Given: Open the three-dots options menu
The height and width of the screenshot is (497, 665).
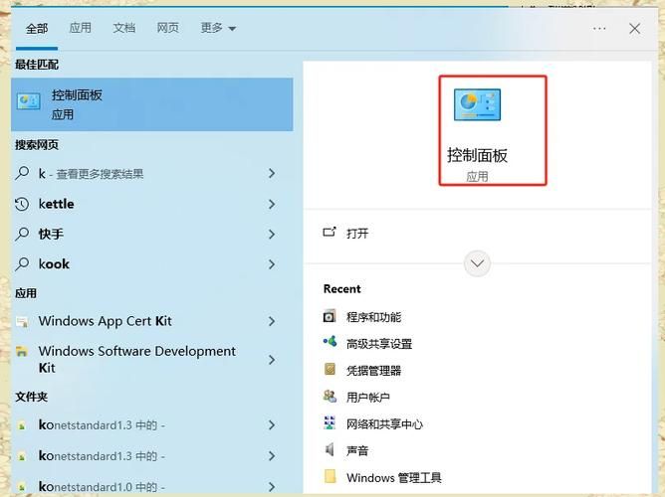Looking at the screenshot, I should 599,29.
